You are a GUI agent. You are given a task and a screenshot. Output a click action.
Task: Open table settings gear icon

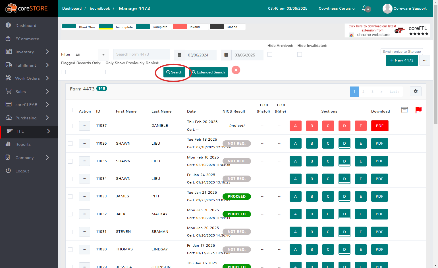[416, 91]
